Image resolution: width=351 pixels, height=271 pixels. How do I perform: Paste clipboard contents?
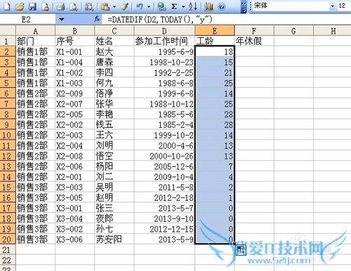(x=105, y=6)
